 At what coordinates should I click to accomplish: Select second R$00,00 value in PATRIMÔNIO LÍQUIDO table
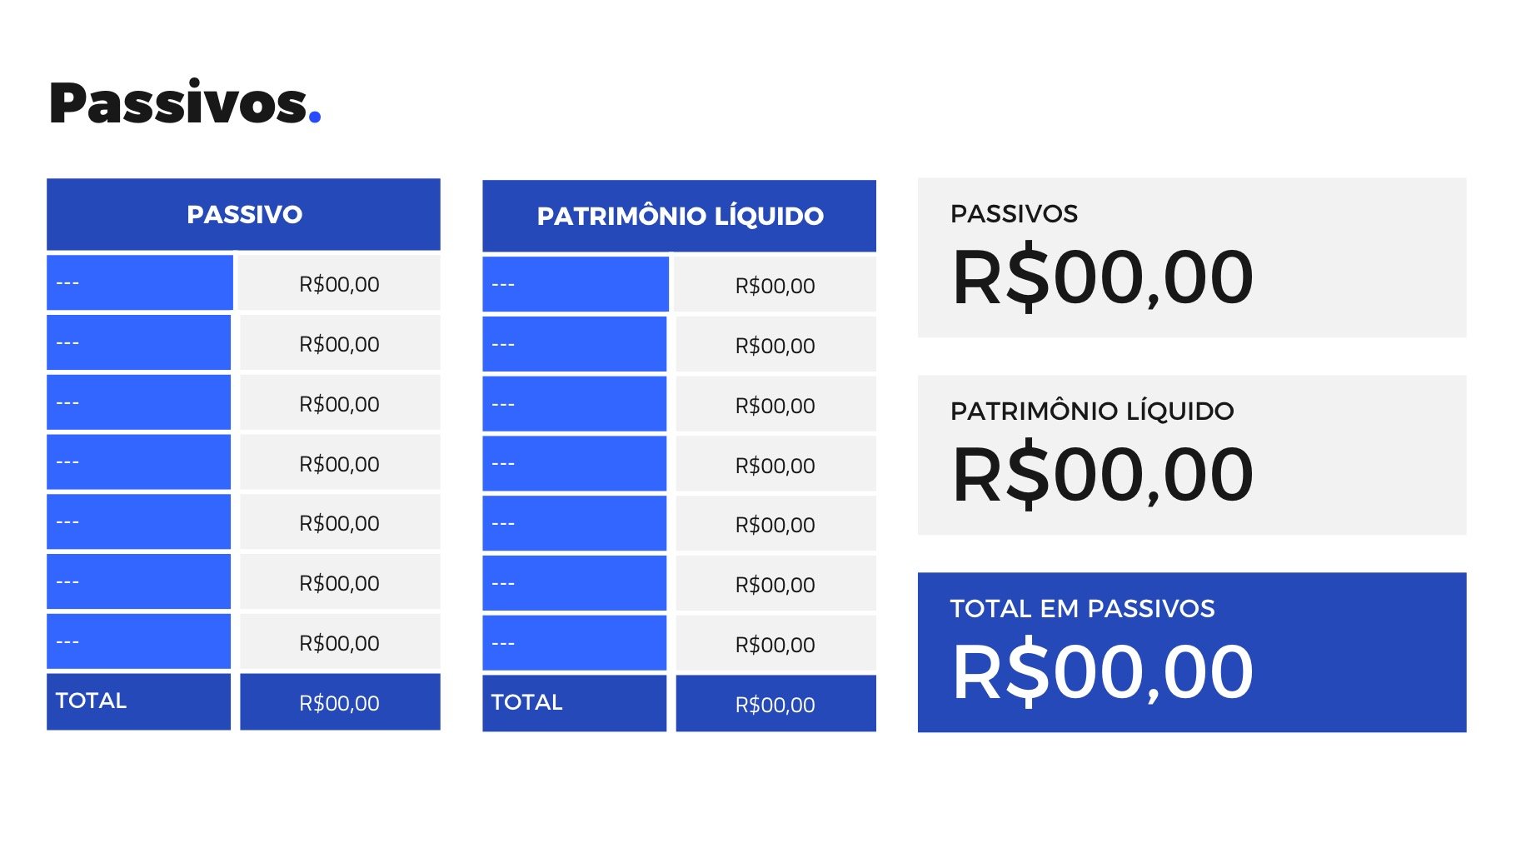point(775,346)
